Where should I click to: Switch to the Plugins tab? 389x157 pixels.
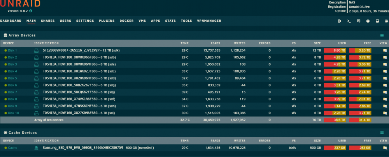[x=107, y=21]
